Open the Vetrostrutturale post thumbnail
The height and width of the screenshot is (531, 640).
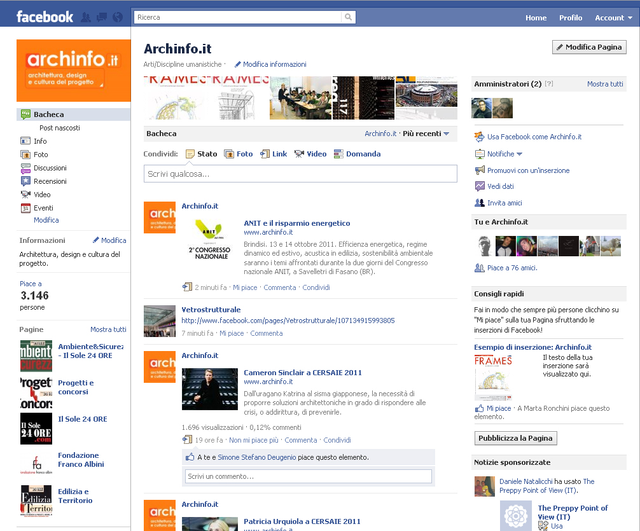coord(160,321)
